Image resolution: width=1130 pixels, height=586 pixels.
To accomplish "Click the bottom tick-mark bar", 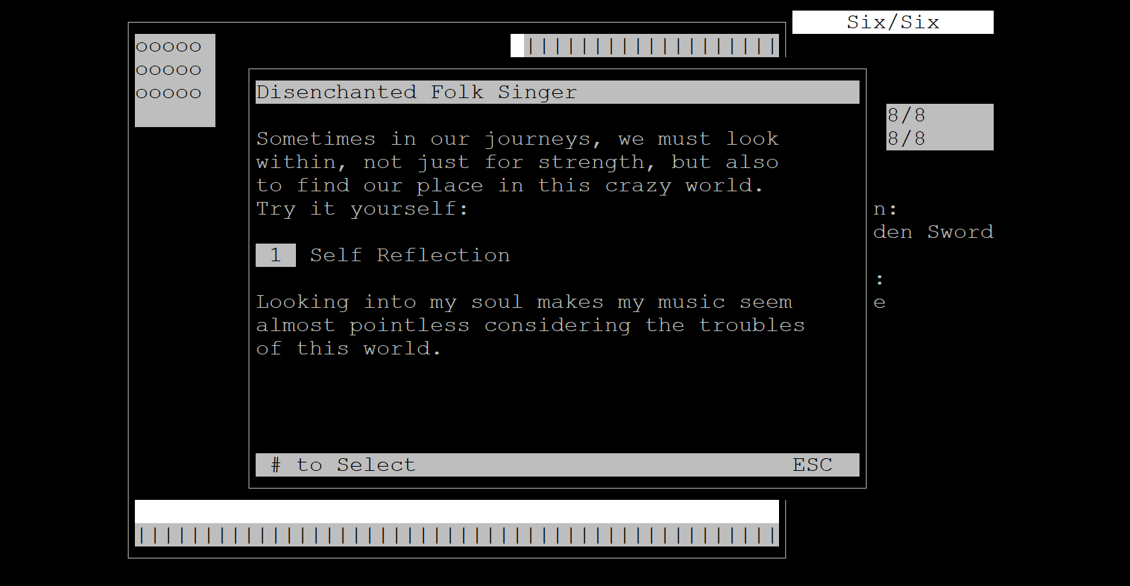I will tap(457, 535).
